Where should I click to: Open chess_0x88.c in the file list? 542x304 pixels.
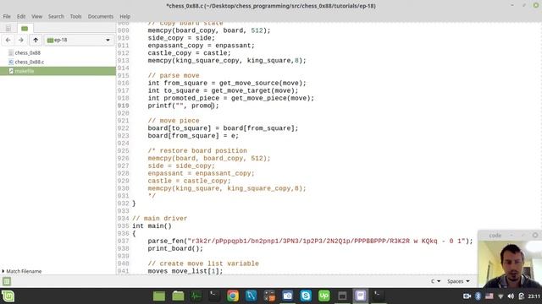(x=26, y=62)
